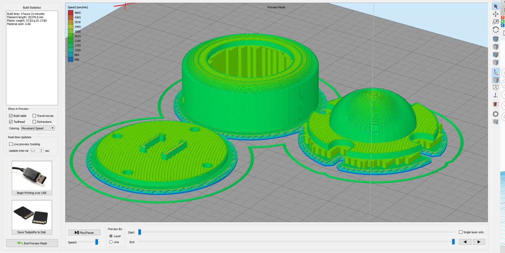
Task: Disable the Build table preview checkbox
Action: coord(10,115)
